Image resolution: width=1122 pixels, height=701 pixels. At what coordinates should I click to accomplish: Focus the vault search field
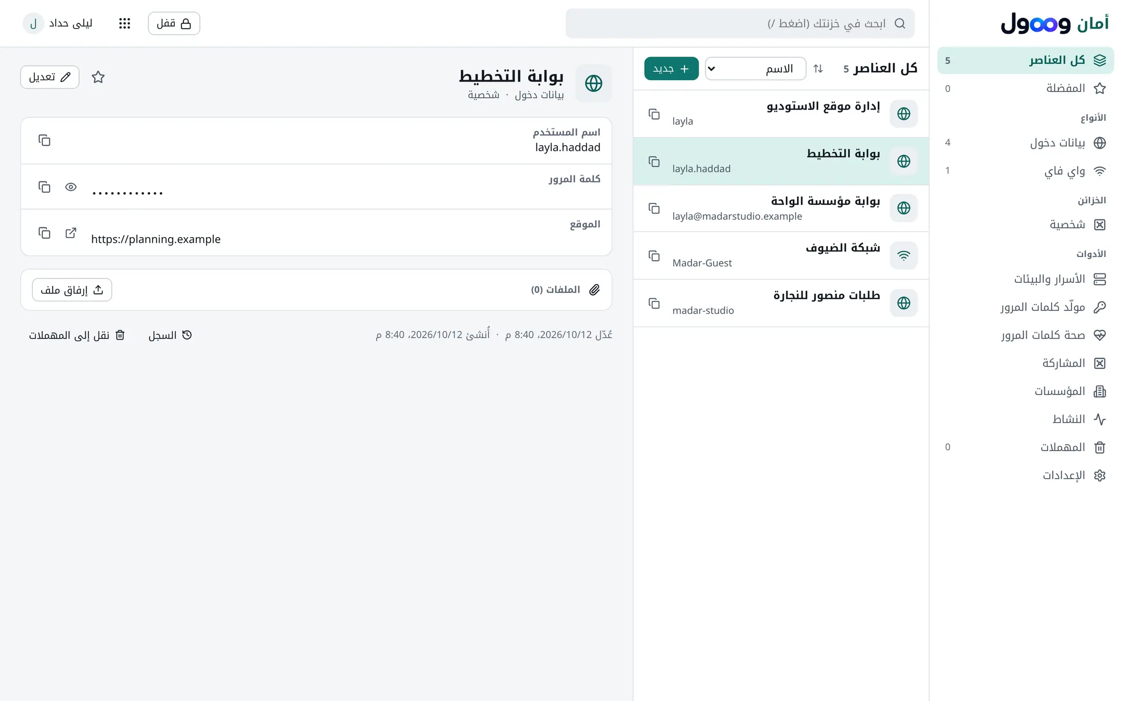click(x=740, y=23)
